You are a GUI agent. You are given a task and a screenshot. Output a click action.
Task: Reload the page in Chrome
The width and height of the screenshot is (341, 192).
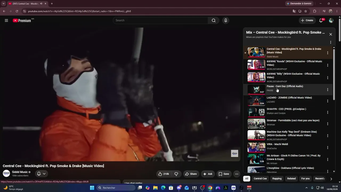(17, 11)
